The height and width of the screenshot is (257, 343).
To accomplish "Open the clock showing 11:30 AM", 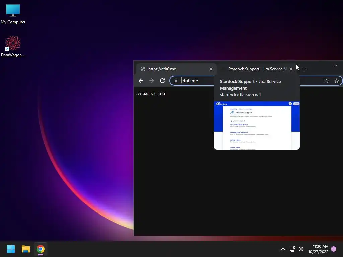I will tap(318, 249).
